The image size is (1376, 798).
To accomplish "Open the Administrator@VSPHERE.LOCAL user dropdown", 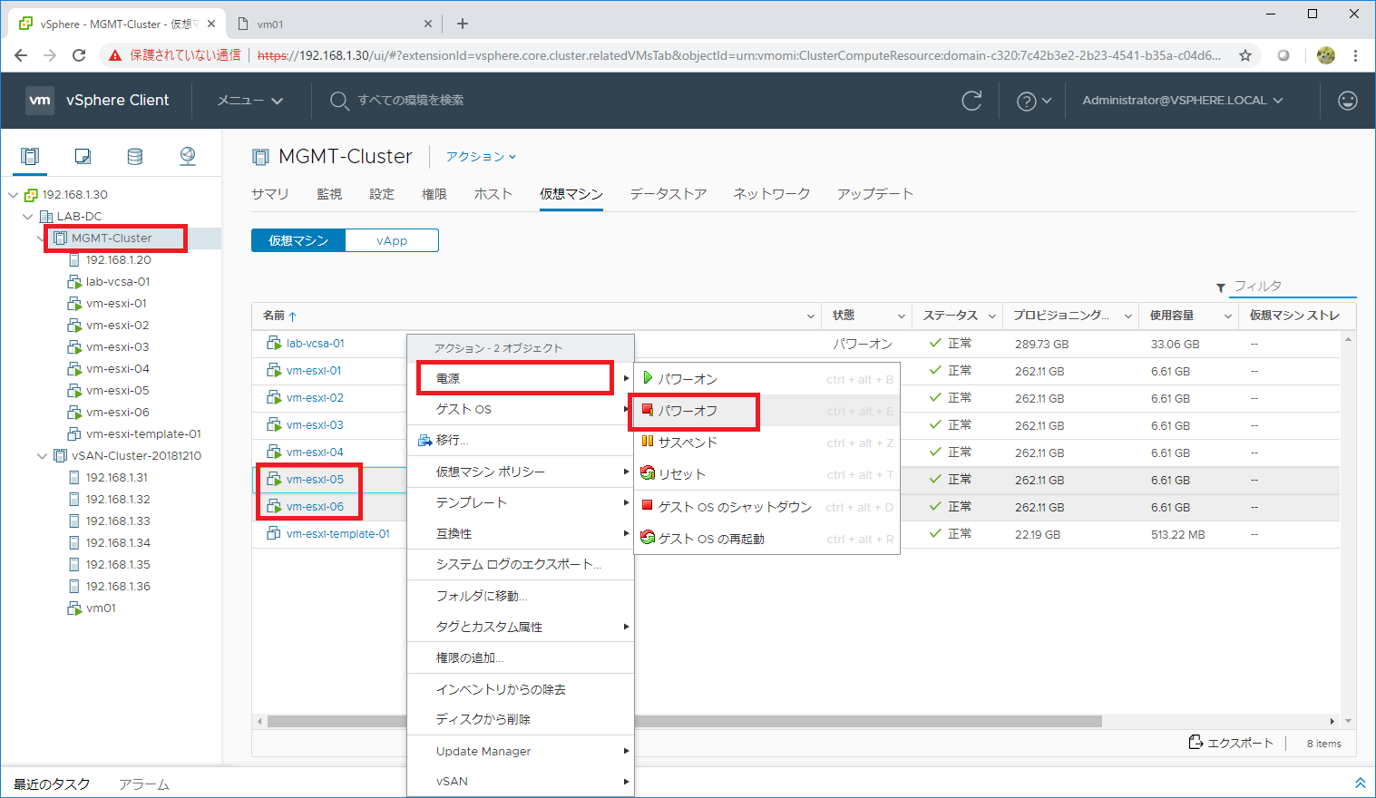I will pos(1183,101).
